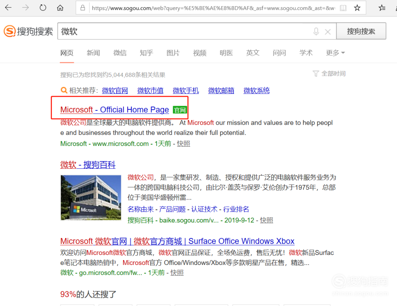The height and width of the screenshot is (306, 397).
Task: Click the Sogou search logo
Action: click(28, 31)
